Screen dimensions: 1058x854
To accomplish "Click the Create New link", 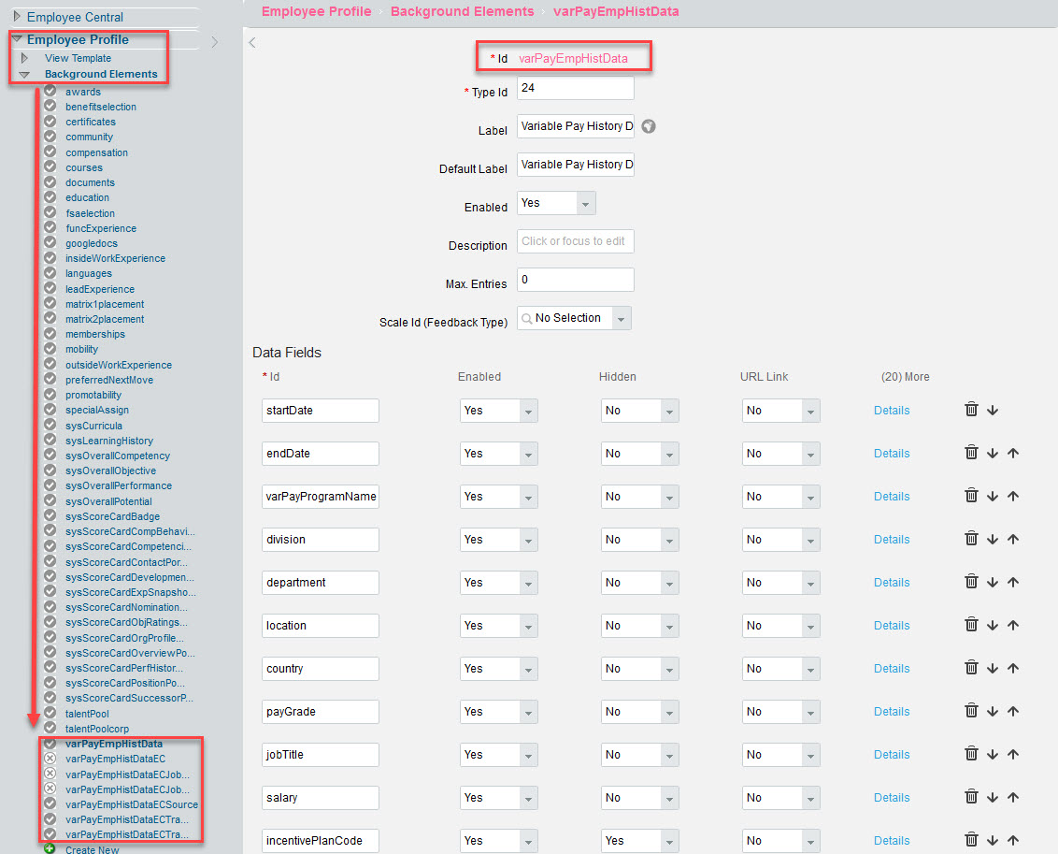I will tap(92, 849).
